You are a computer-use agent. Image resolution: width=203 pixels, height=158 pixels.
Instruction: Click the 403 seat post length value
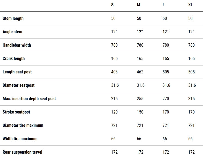pos(114,72)
